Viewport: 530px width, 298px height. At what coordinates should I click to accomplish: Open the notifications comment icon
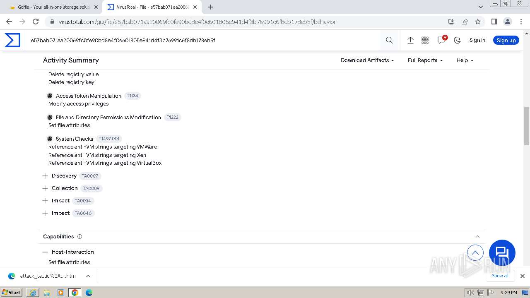pyautogui.click(x=441, y=40)
